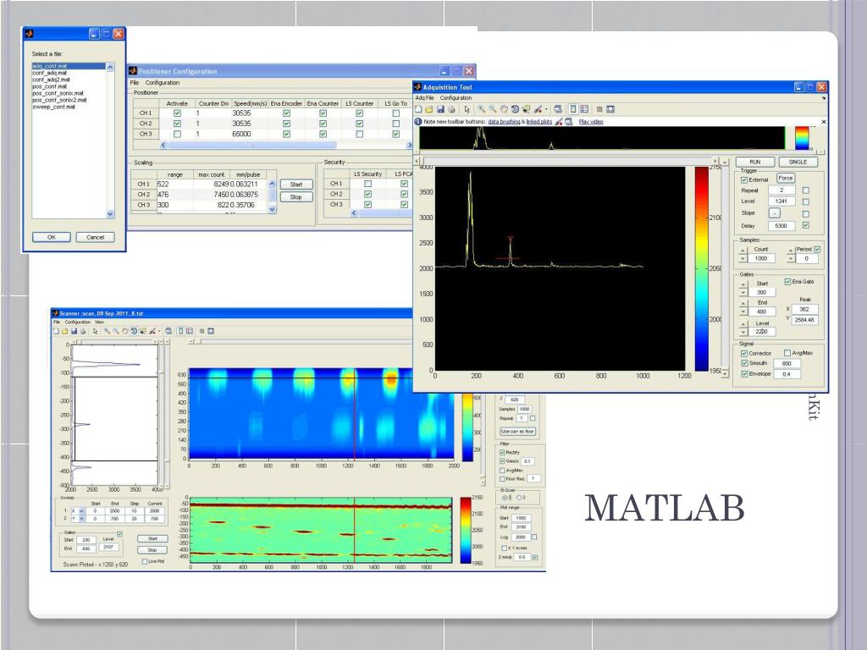
Task: Open Adq File menu in Adquisition Tool
Action: [x=425, y=98]
